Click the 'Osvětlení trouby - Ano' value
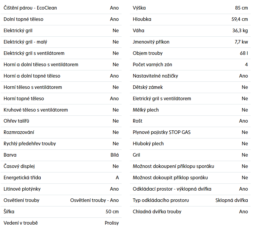The height and width of the screenshot is (230, 253). tap(94, 200)
